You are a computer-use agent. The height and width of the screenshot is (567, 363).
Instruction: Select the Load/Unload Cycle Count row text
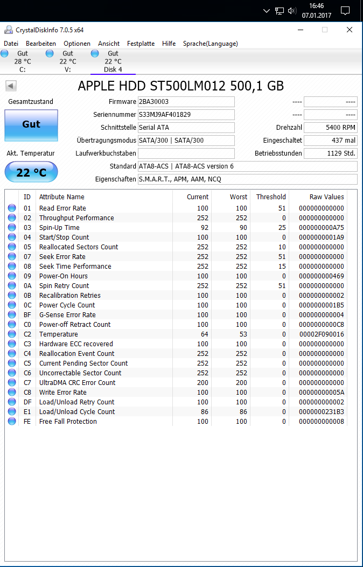(77, 411)
